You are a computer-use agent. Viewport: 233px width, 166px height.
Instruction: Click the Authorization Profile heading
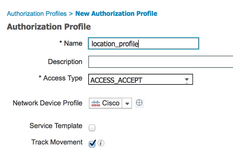pos(49,27)
